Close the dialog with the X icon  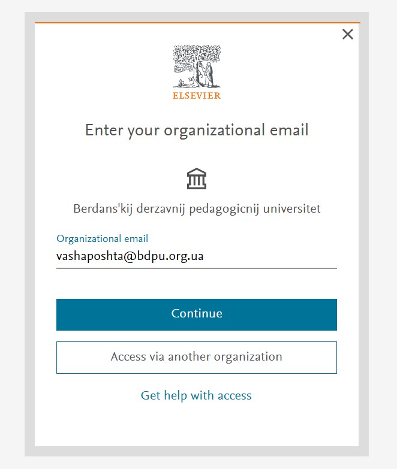click(347, 34)
